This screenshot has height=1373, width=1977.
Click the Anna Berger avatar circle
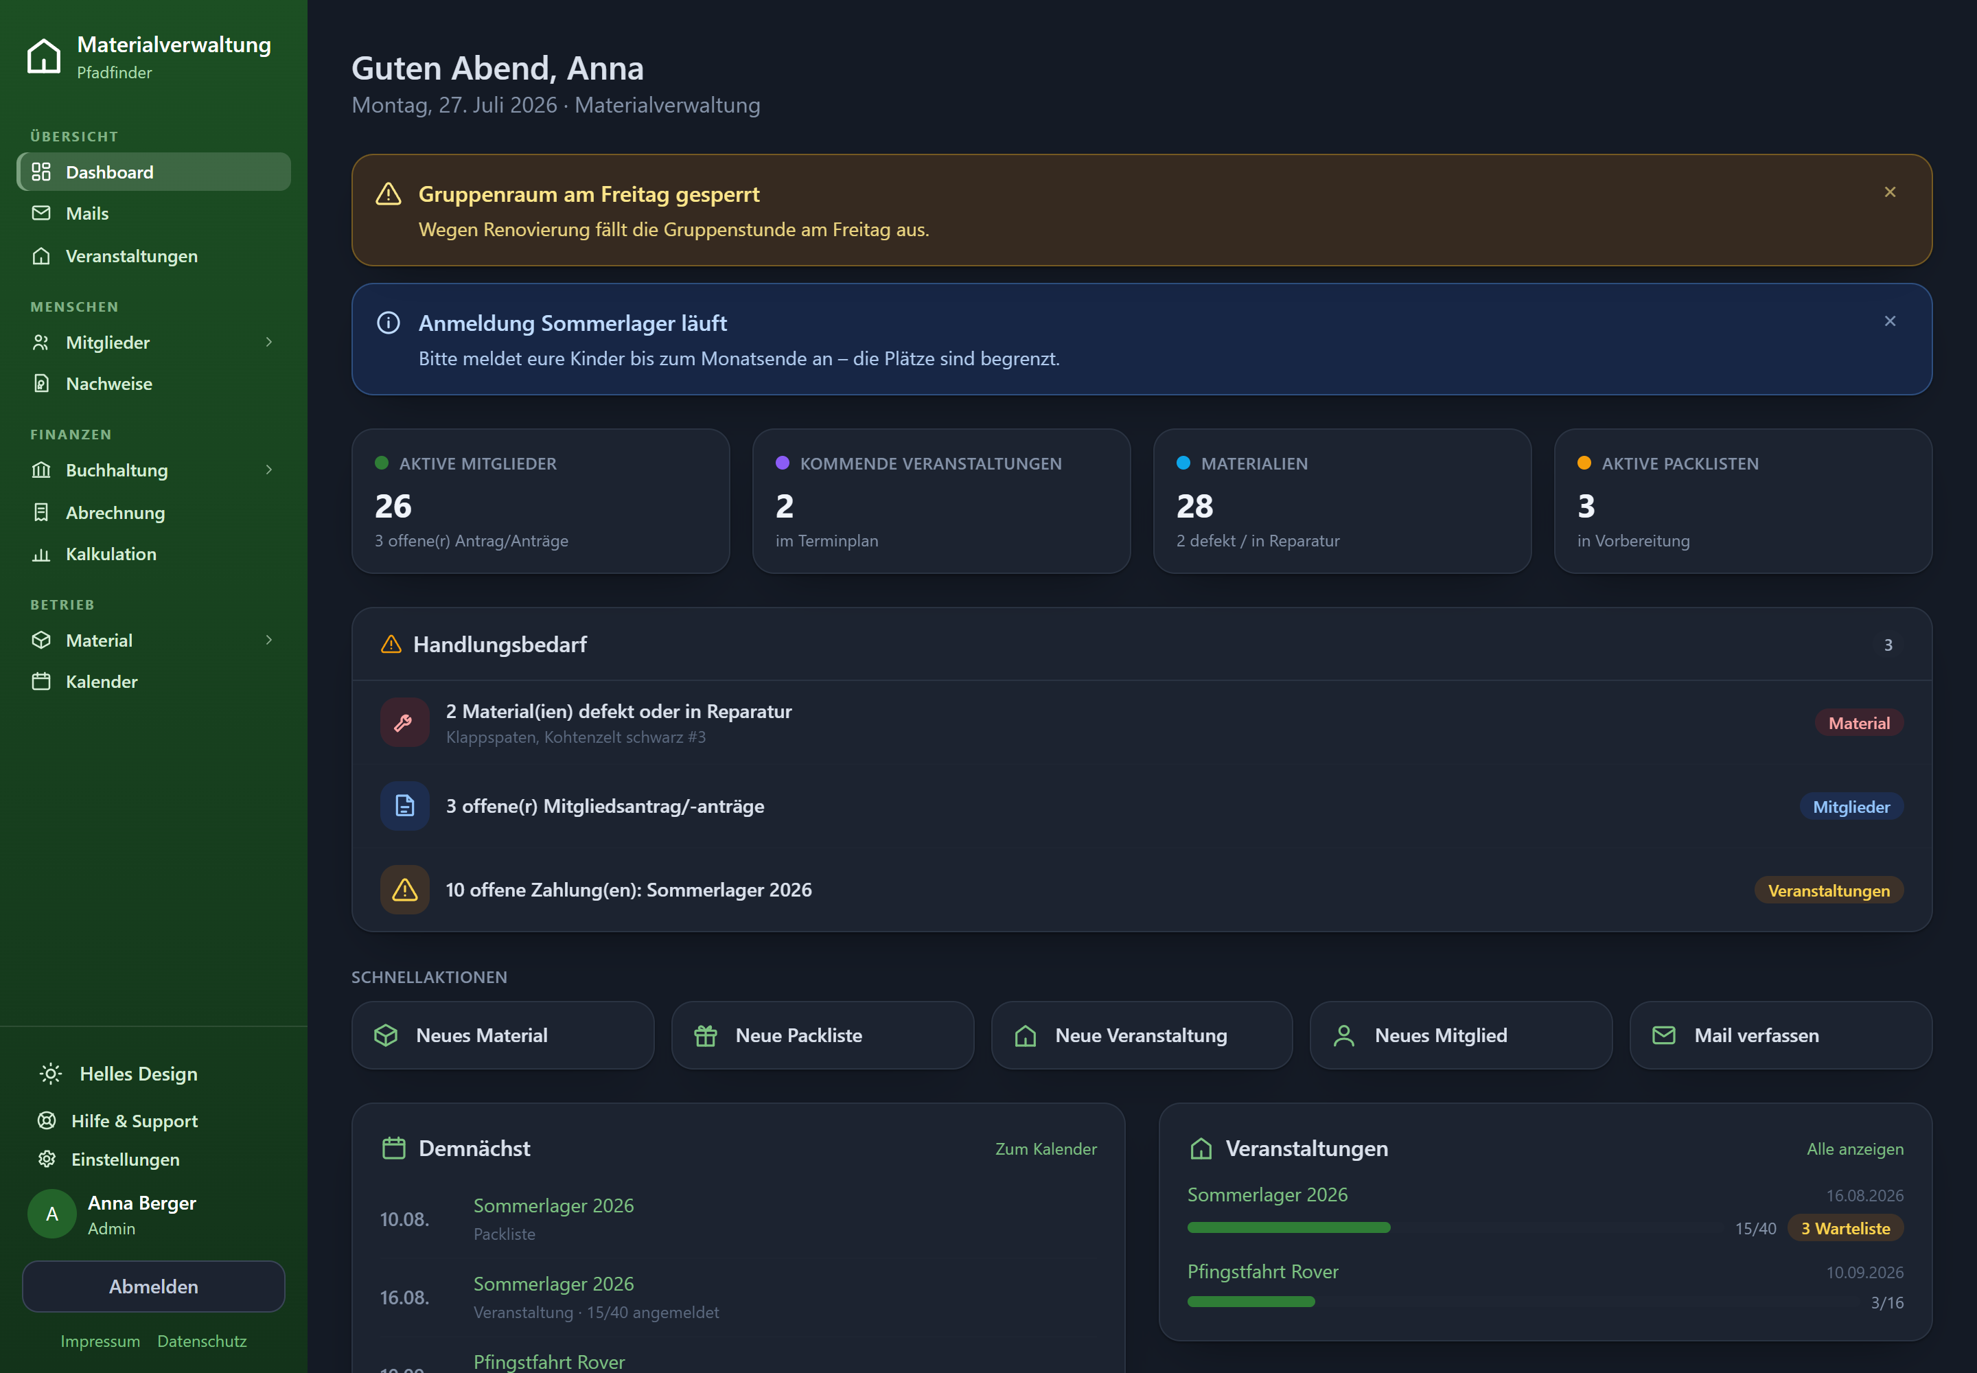click(52, 1214)
